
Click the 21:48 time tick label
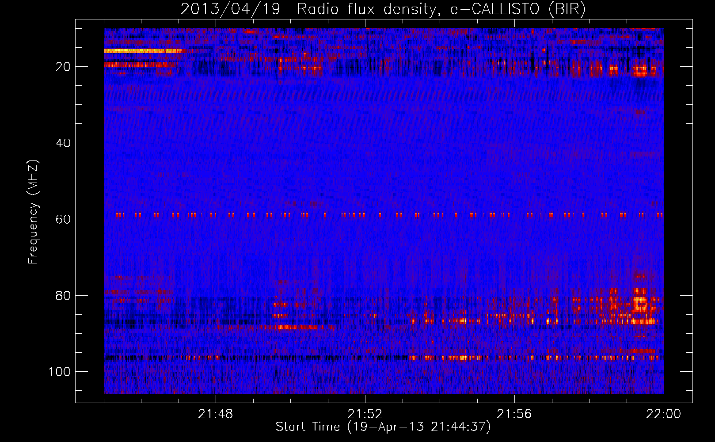coord(216,414)
